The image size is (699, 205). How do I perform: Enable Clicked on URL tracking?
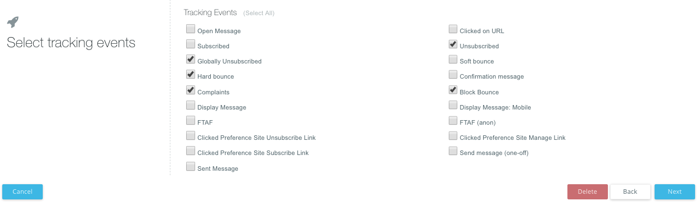[453, 29]
